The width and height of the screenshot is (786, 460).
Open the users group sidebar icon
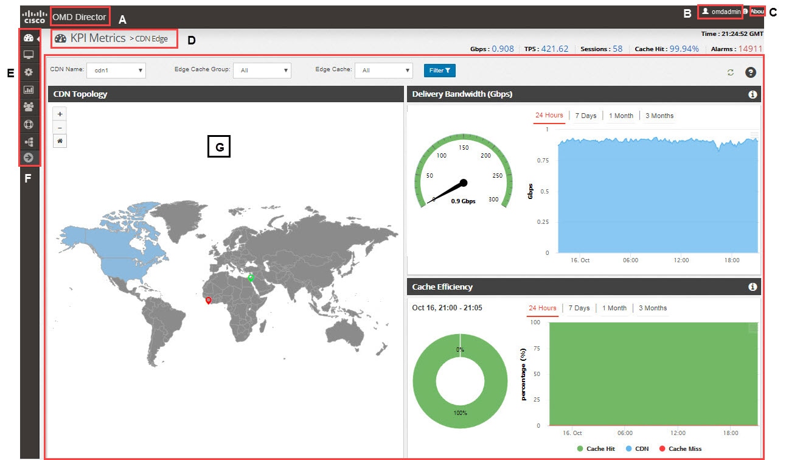[29, 106]
